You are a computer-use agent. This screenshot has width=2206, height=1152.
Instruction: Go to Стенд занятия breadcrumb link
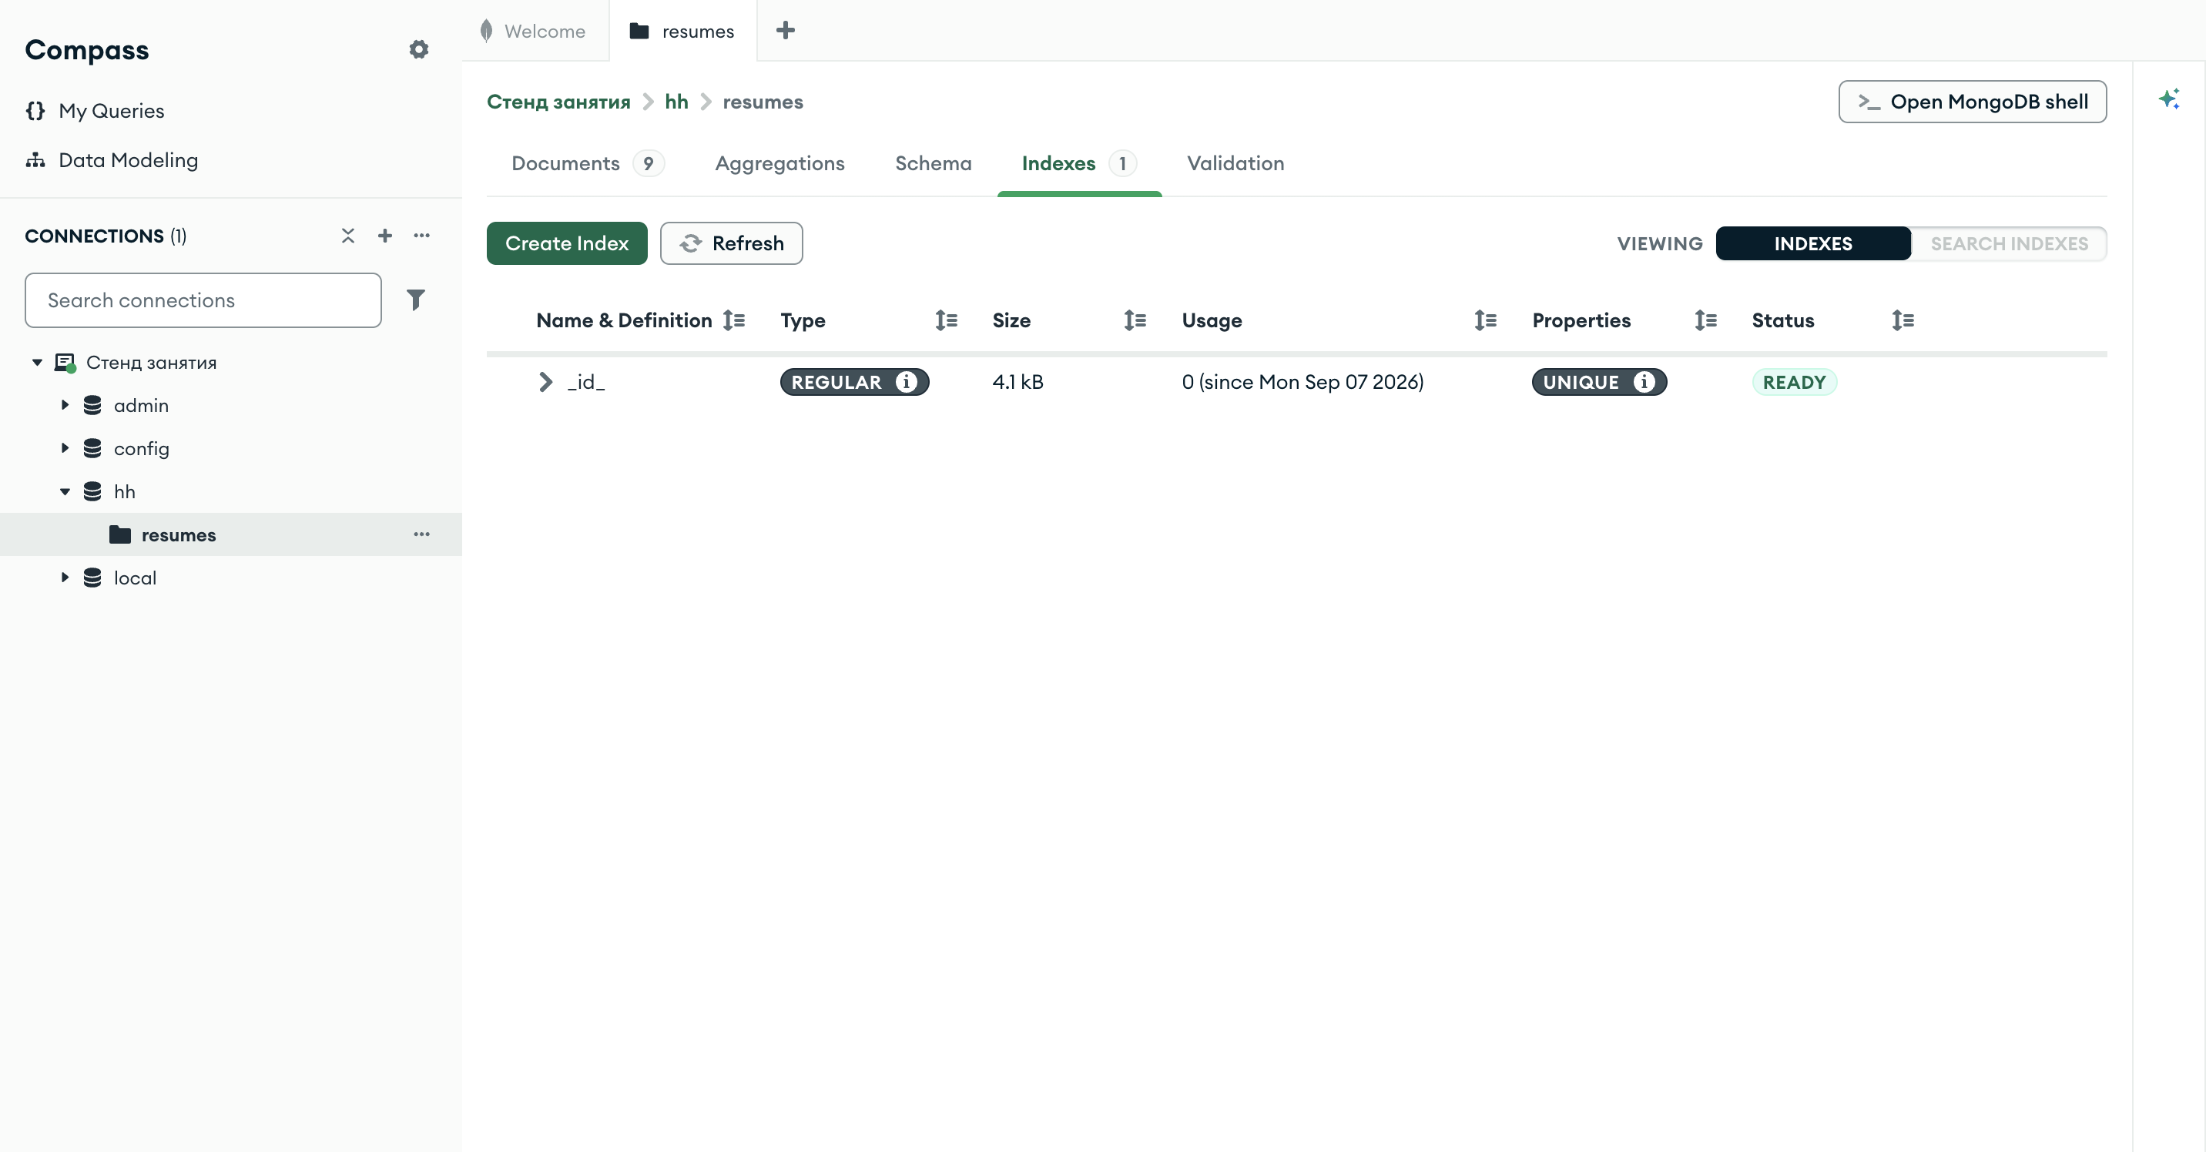pos(558,102)
